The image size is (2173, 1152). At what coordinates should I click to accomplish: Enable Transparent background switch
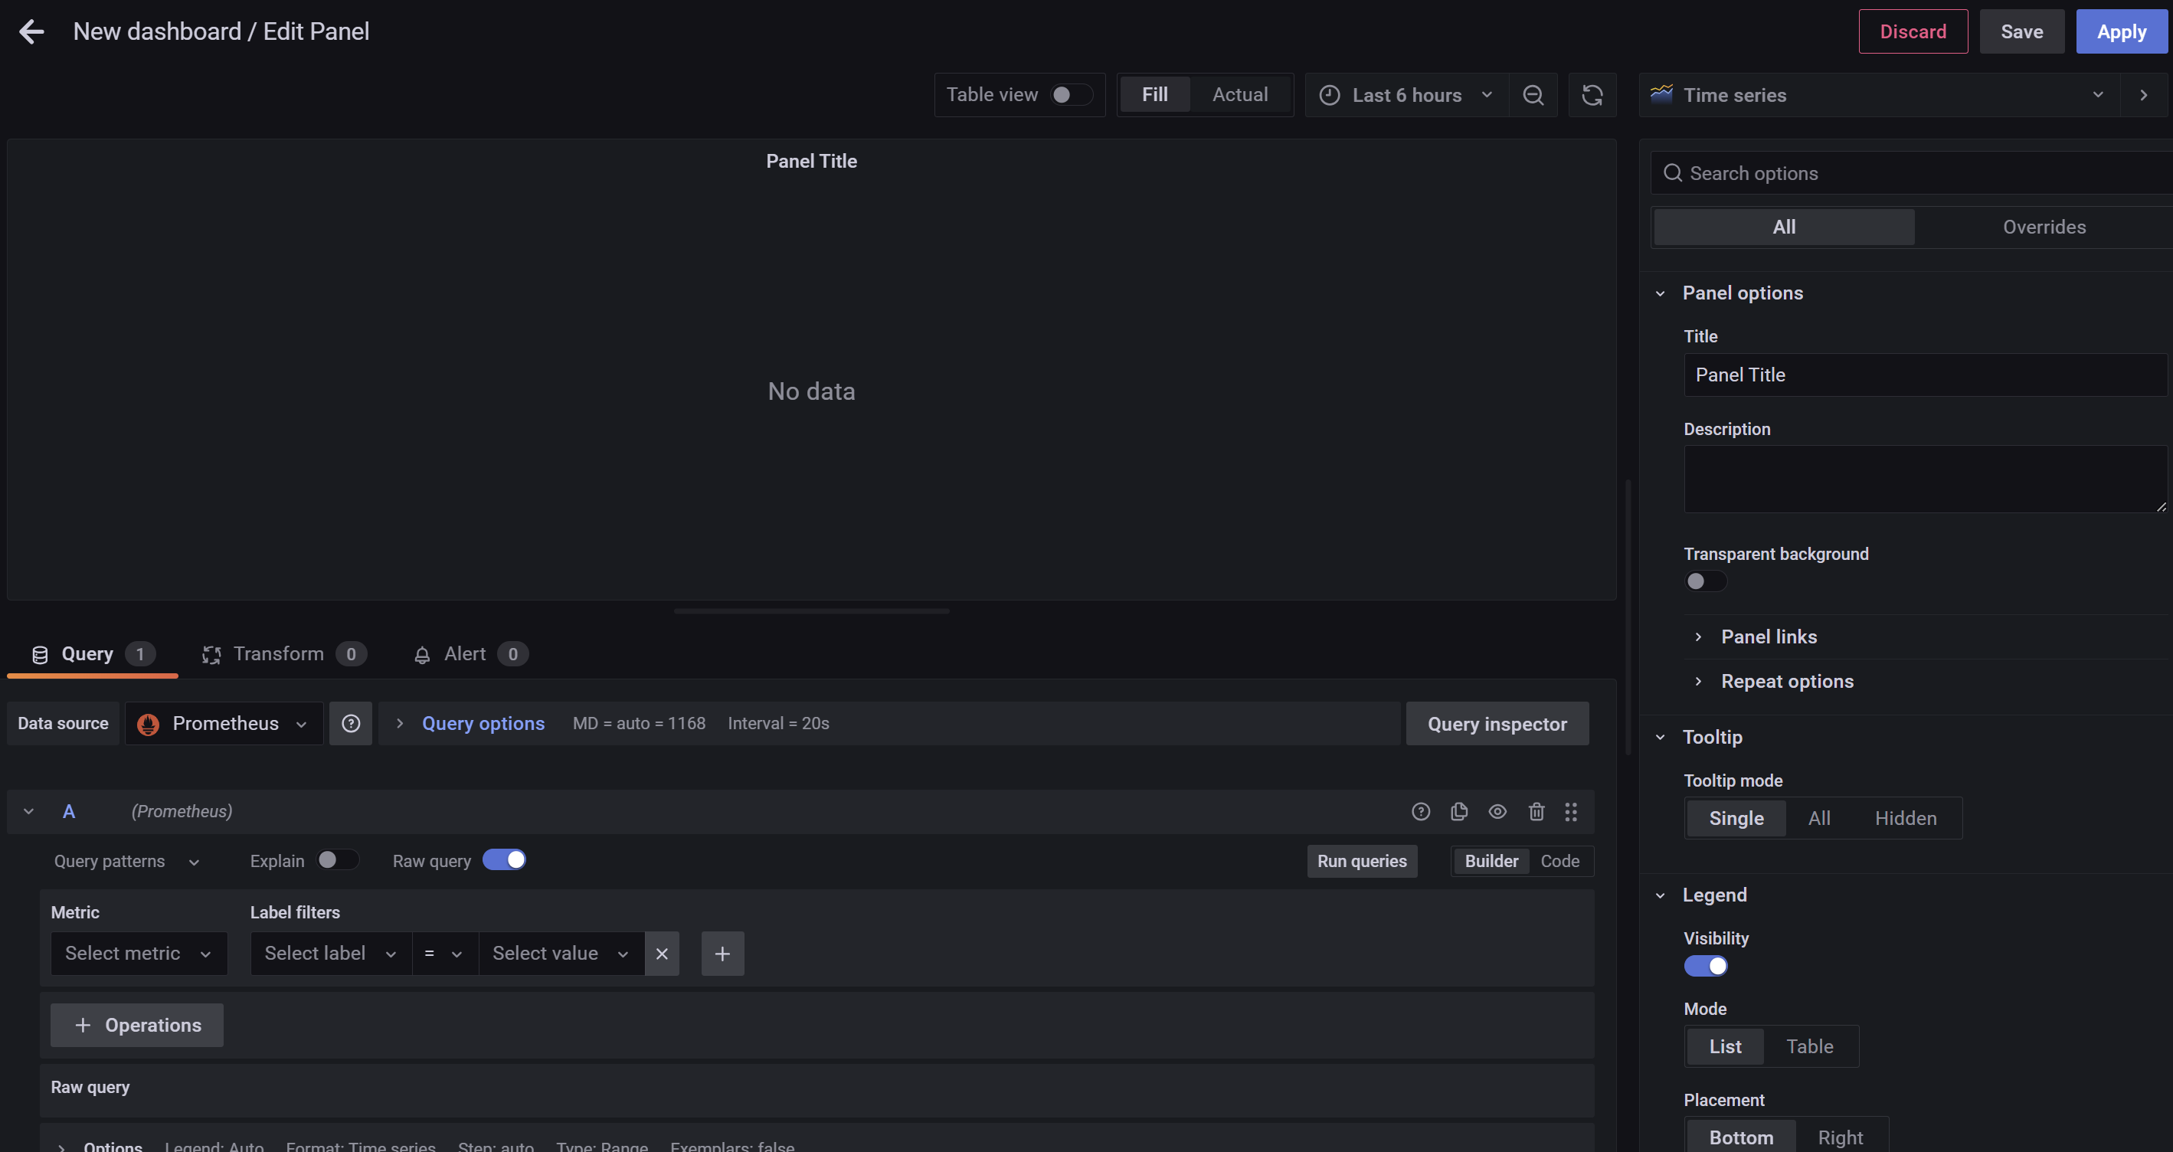tap(1705, 581)
